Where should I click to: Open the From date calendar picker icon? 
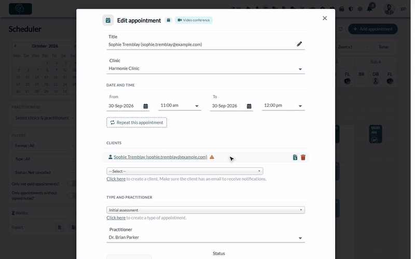point(146,106)
